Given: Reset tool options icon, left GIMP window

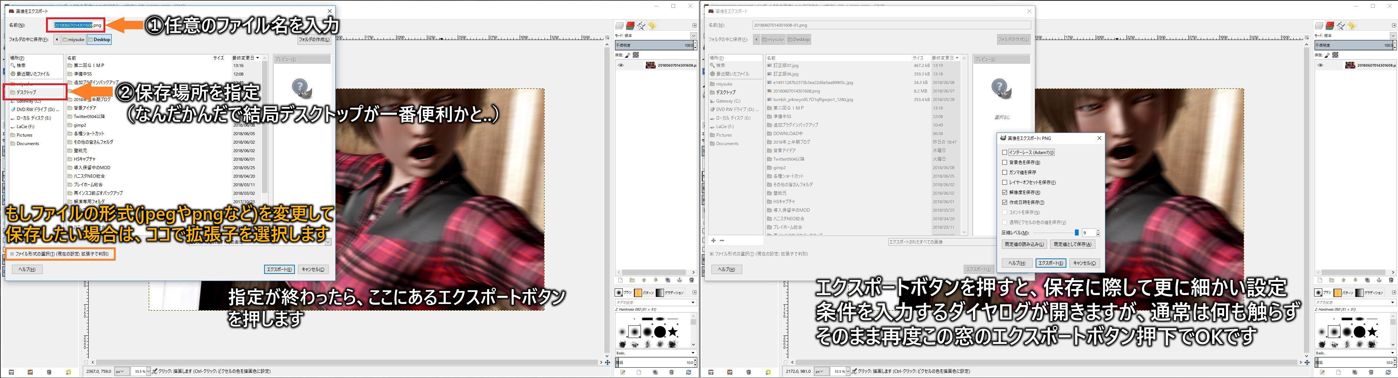Looking at the screenshot, I should coord(68,372).
